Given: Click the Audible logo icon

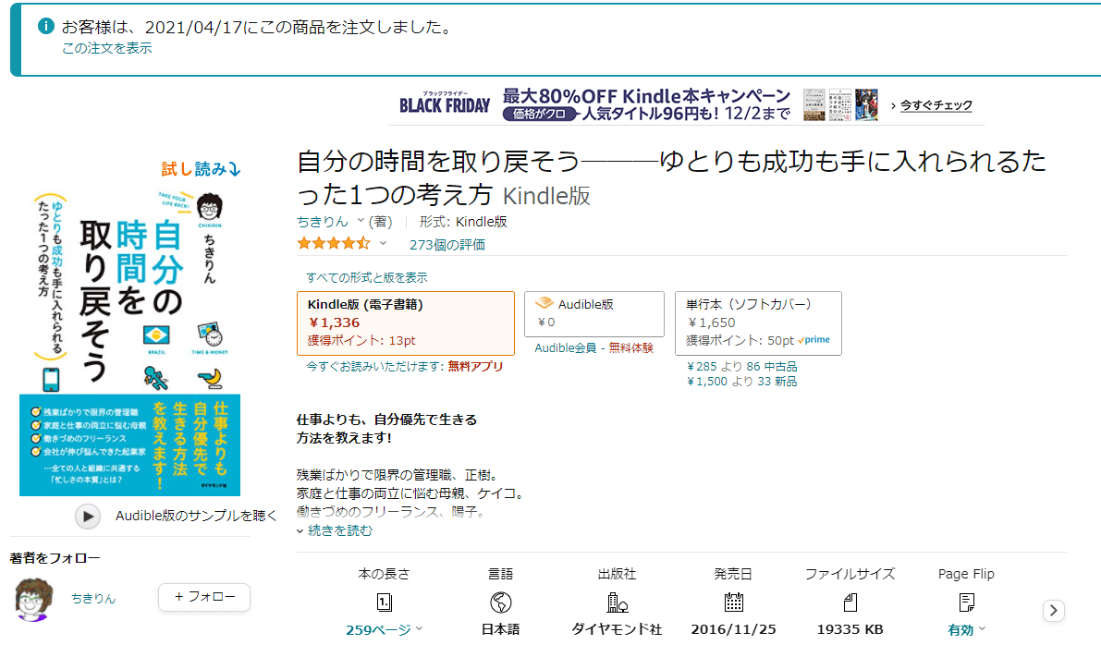Looking at the screenshot, I should tap(544, 304).
